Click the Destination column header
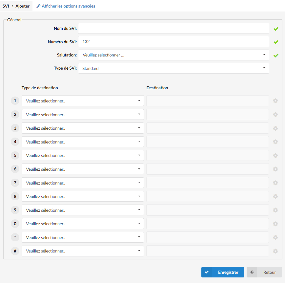This screenshot has height=284, width=285. (x=157, y=88)
